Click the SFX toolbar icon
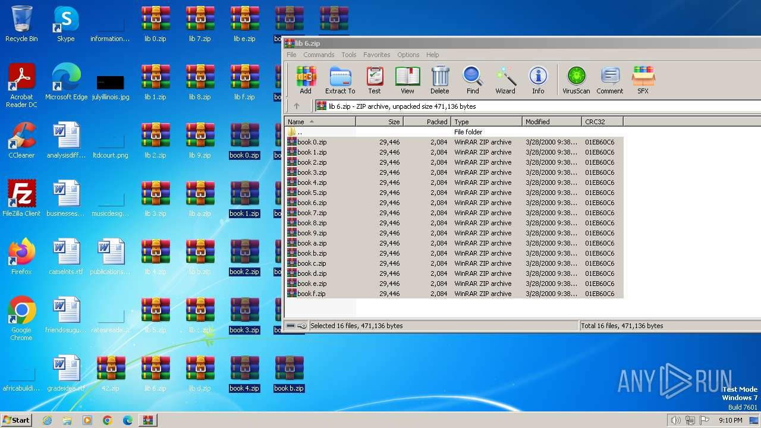 (643, 80)
